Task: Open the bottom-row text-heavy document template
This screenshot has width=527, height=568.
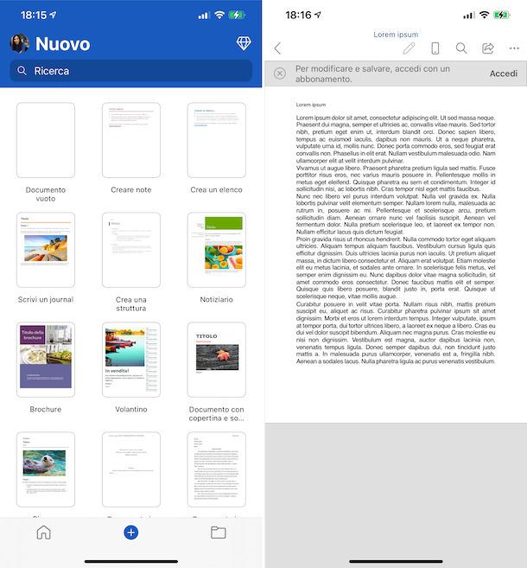Action: [217, 469]
